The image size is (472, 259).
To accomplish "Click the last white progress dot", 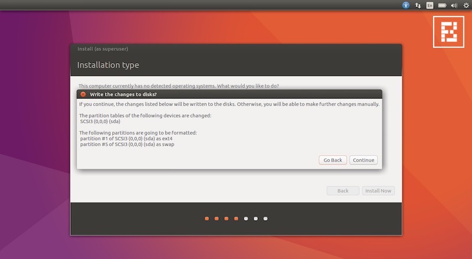I will click(x=265, y=218).
